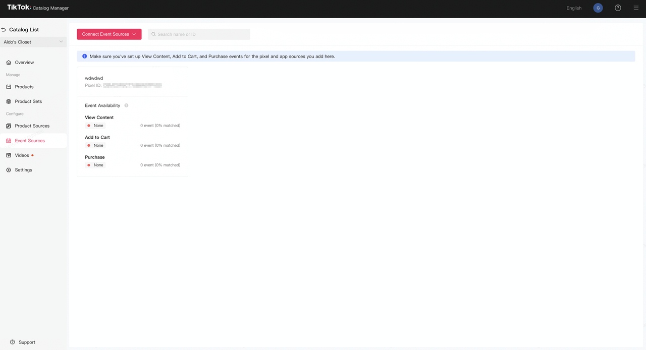The width and height of the screenshot is (646, 350).
Task: Click the None status under Purchase
Action: click(95, 165)
